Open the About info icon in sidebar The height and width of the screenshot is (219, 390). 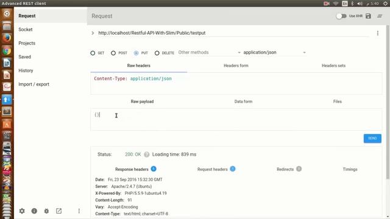34,211
